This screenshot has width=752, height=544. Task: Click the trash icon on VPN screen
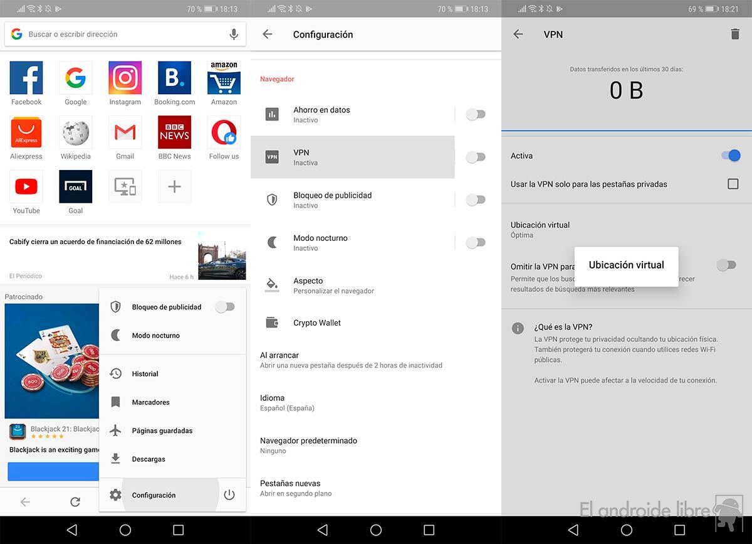735,35
